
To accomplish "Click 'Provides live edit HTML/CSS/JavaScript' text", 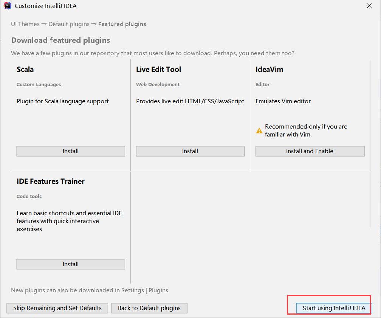I will coord(190,101).
